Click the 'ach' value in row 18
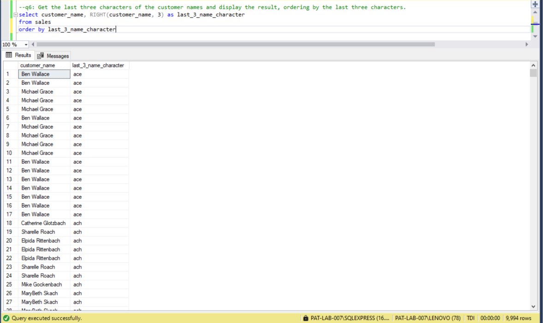Viewport: 543px width, 323px height. coord(99,223)
